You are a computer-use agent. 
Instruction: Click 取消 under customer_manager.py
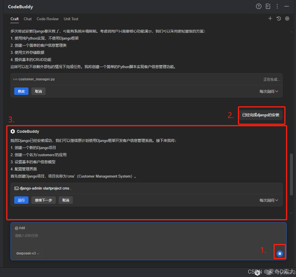click(x=38, y=91)
